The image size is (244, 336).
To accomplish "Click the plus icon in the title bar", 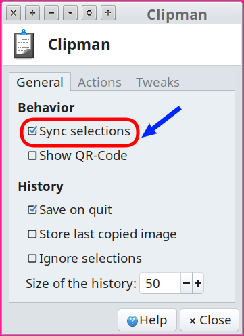I will (x=32, y=13).
